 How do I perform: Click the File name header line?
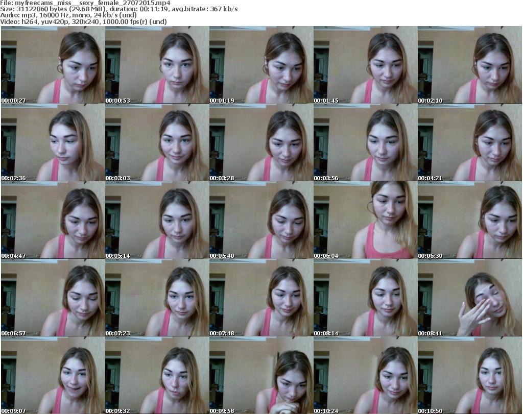click(x=85, y=3)
